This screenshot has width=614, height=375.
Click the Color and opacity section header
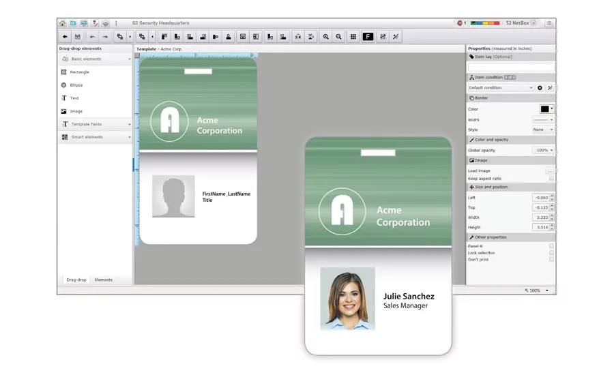tap(510, 140)
